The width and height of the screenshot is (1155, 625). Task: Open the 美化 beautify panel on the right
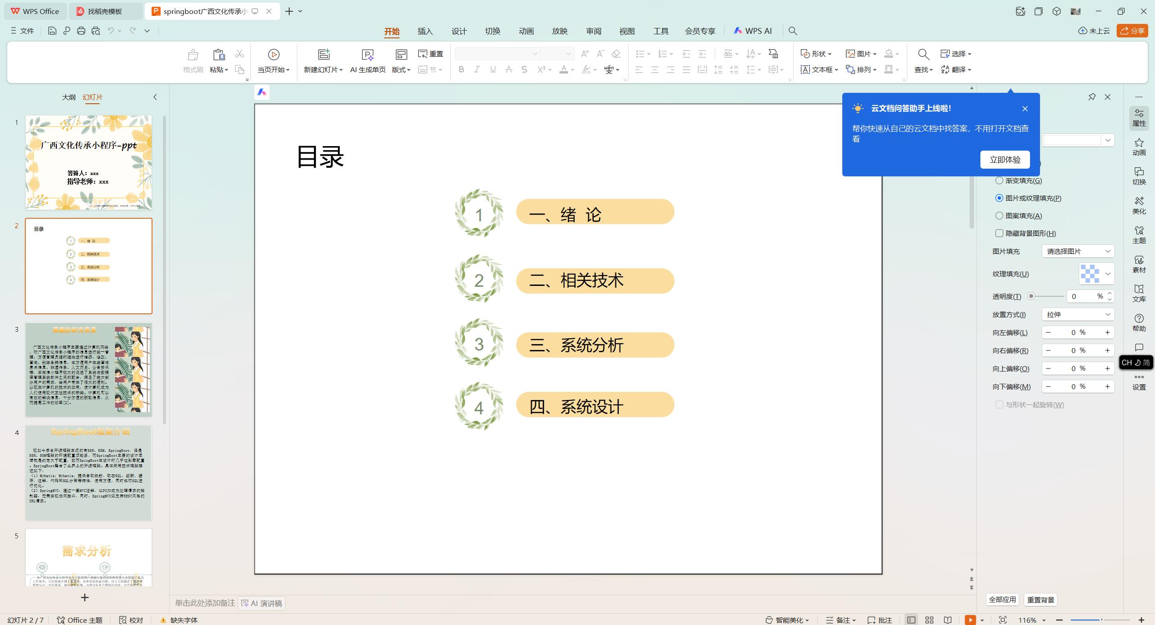click(x=1139, y=205)
